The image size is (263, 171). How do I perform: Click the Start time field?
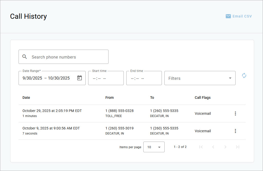106,78
